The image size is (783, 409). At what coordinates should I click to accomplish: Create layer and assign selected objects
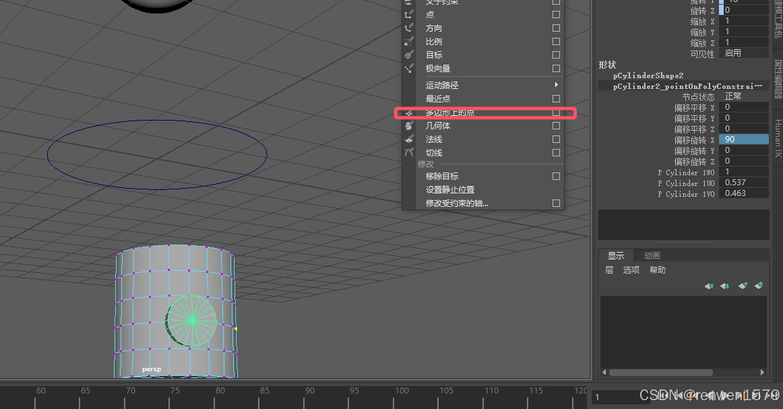click(x=759, y=285)
